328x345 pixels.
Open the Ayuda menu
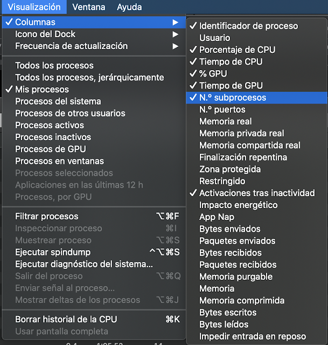(x=129, y=7)
